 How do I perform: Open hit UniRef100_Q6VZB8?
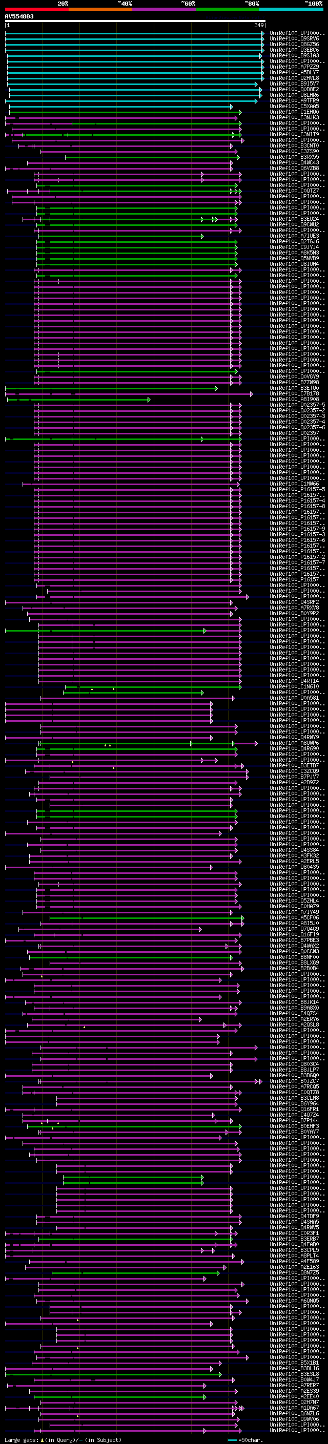coord(294,168)
